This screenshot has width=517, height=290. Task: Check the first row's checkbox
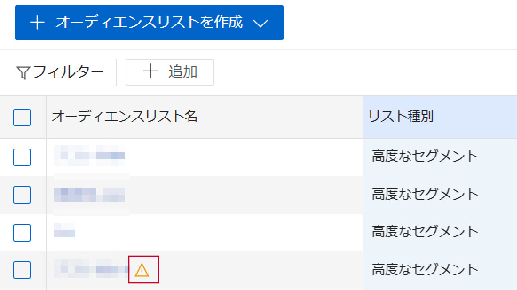point(22,157)
